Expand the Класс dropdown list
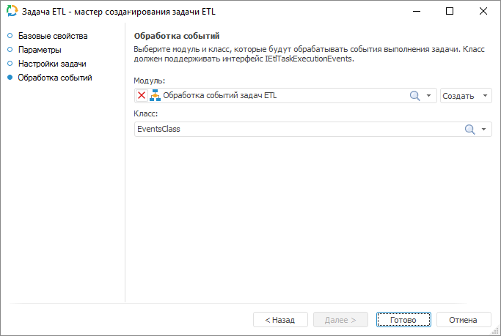Image resolution: width=501 pixels, height=336 pixels. (x=484, y=129)
